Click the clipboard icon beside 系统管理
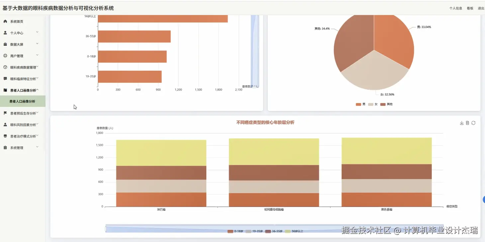Screen dimensions: 485x242 point(5,148)
